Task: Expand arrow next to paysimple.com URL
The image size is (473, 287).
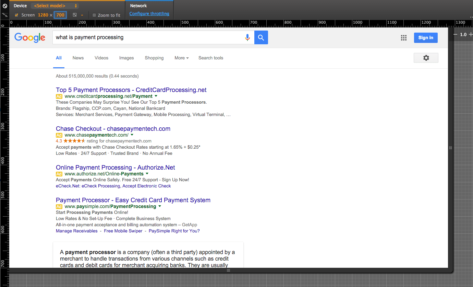Action: (159, 206)
